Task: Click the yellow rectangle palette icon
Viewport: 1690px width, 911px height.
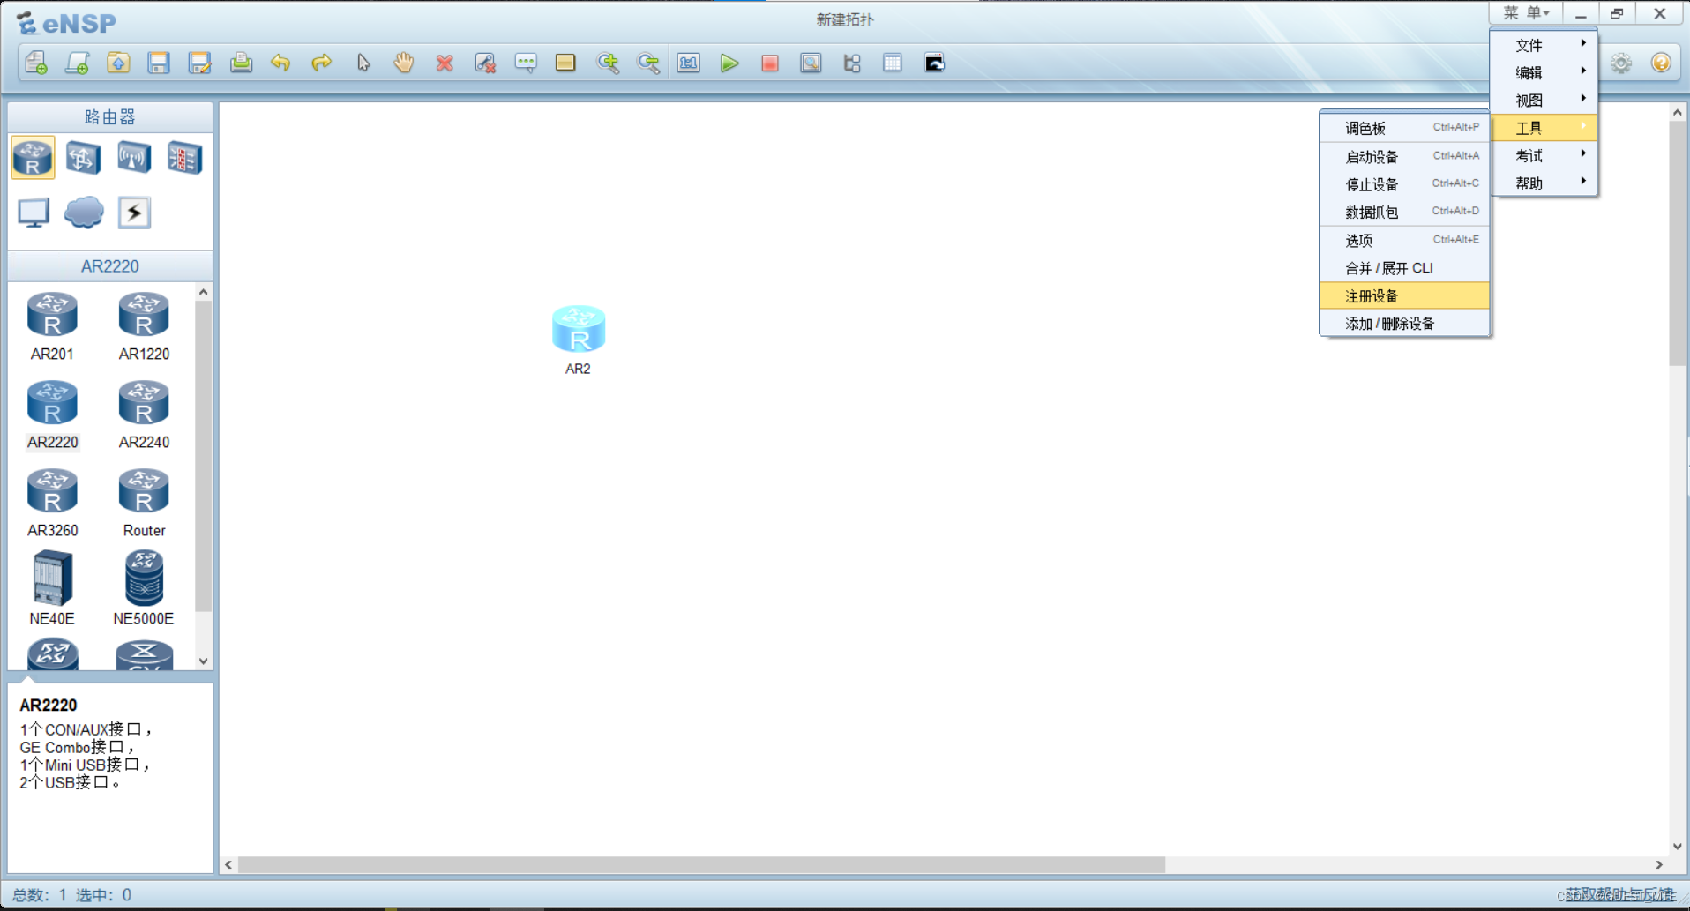Action: [x=565, y=63]
